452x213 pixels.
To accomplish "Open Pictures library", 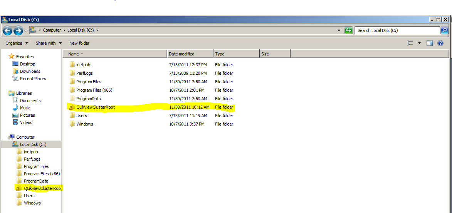I will point(24,115).
